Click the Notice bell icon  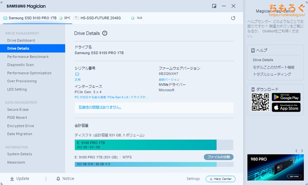(x=58, y=178)
